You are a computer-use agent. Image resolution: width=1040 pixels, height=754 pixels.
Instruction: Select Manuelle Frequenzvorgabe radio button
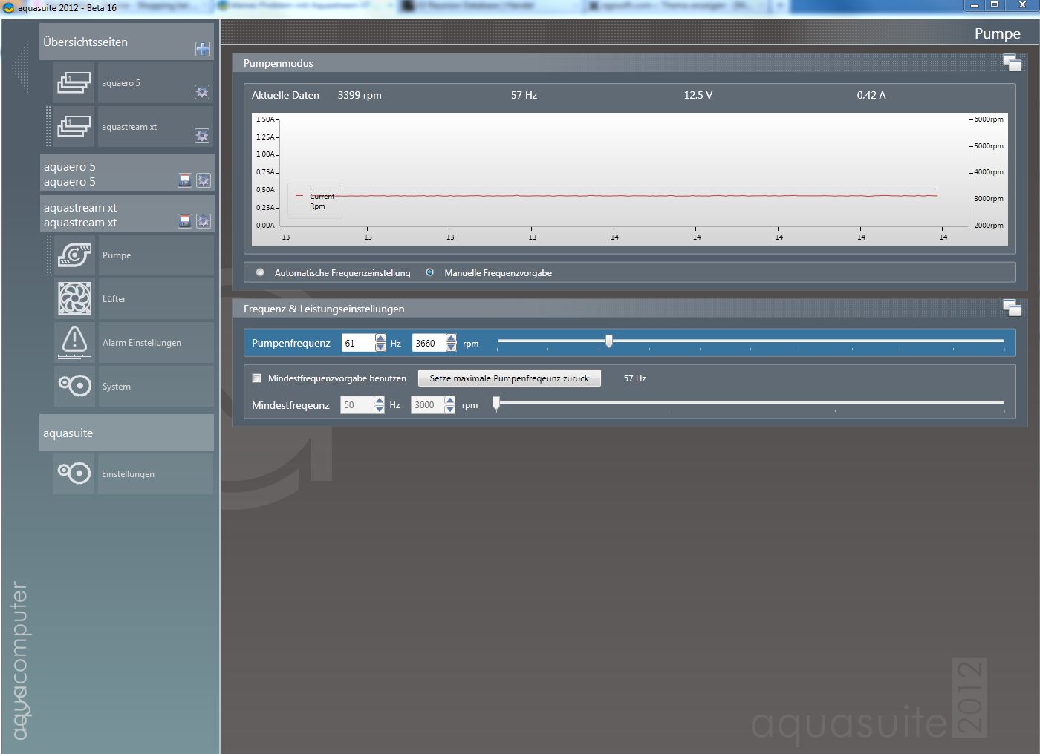click(x=429, y=272)
